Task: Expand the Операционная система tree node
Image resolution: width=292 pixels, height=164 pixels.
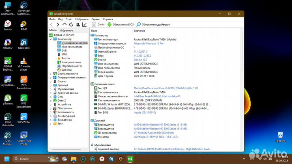Action: tap(51, 78)
